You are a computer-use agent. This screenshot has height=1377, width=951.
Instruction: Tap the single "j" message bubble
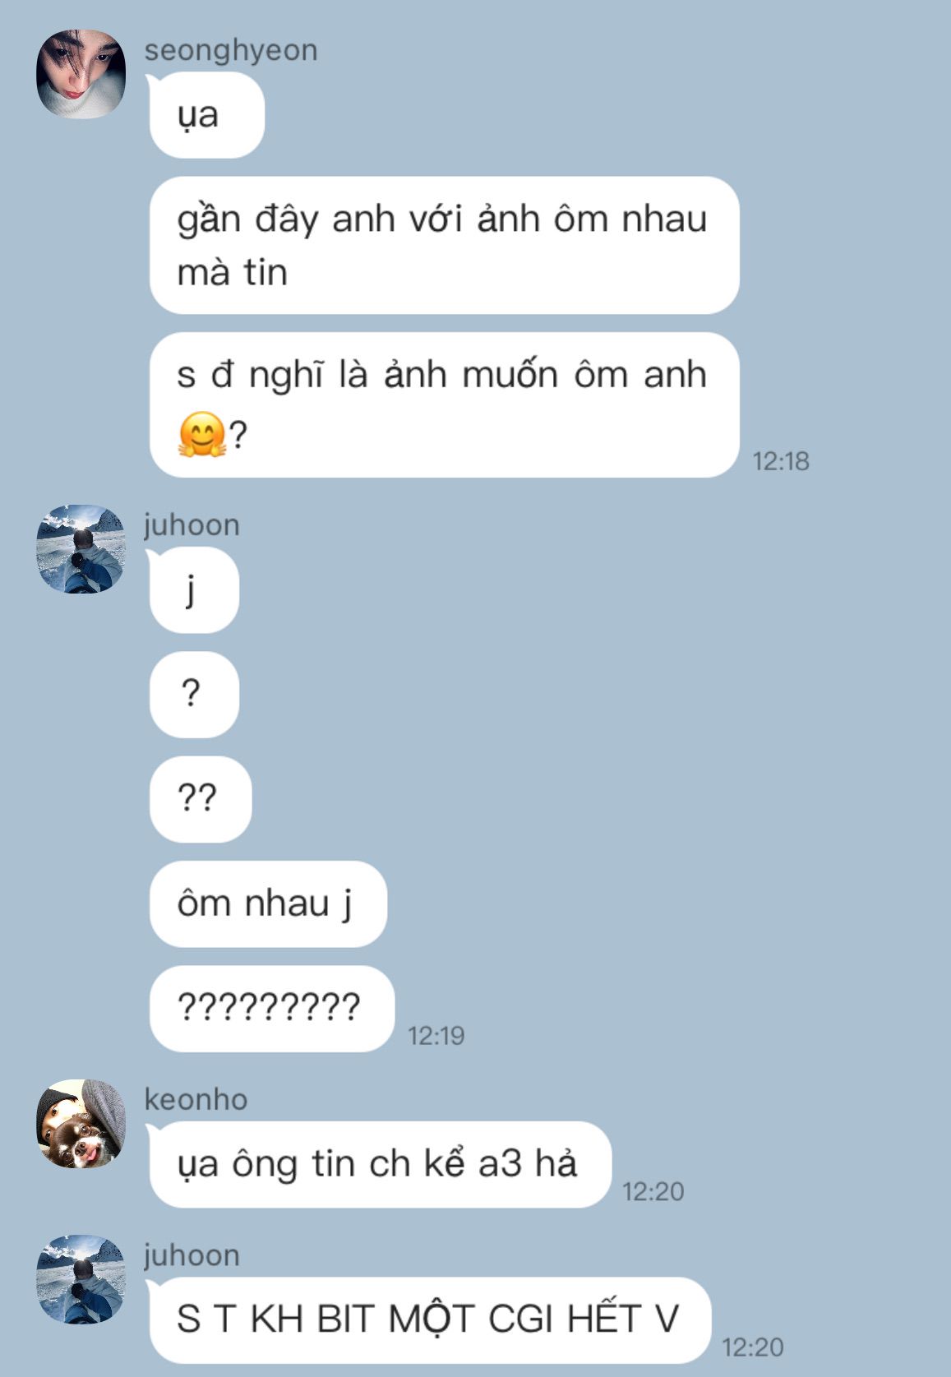[x=194, y=590]
